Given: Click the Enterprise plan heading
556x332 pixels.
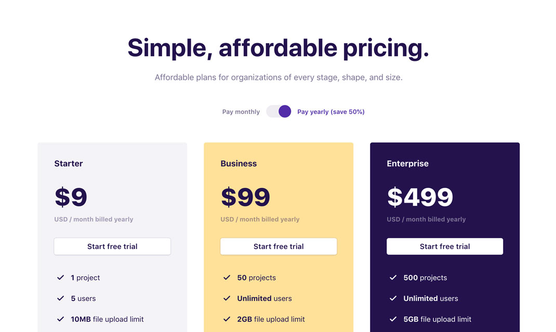Looking at the screenshot, I should [x=408, y=163].
